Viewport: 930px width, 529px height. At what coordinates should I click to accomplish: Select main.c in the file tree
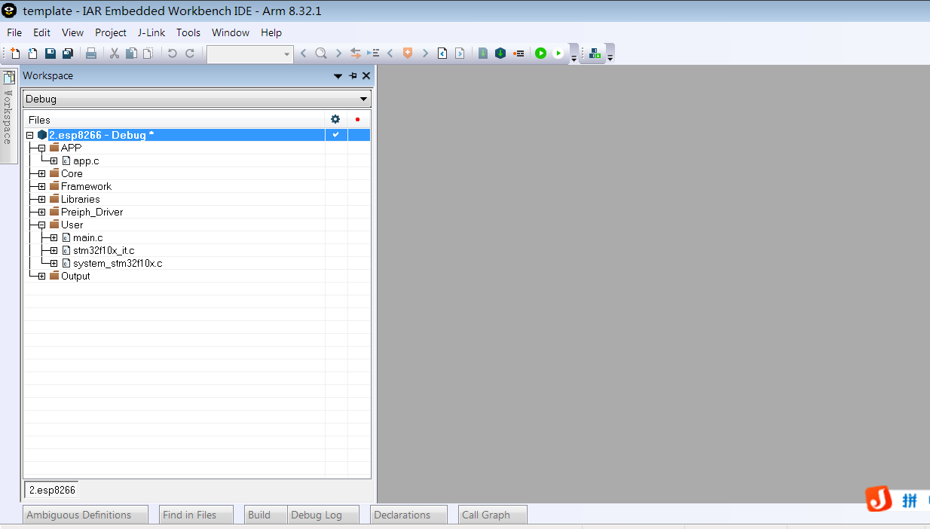(87, 237)
